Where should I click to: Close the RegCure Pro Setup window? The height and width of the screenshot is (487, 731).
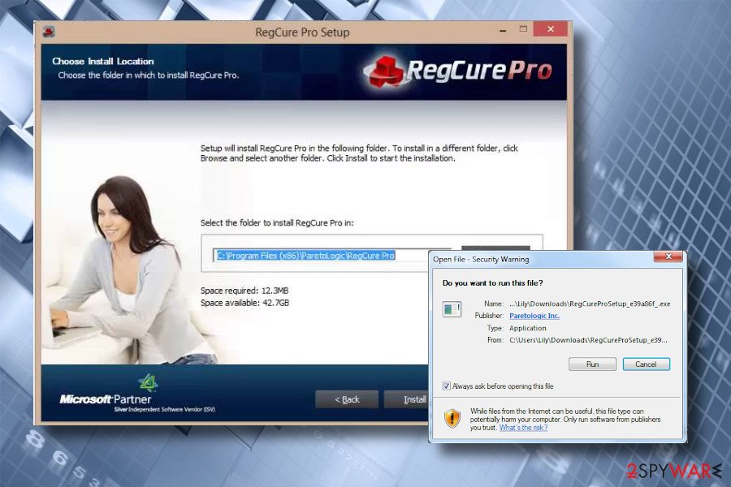[551, 29]
